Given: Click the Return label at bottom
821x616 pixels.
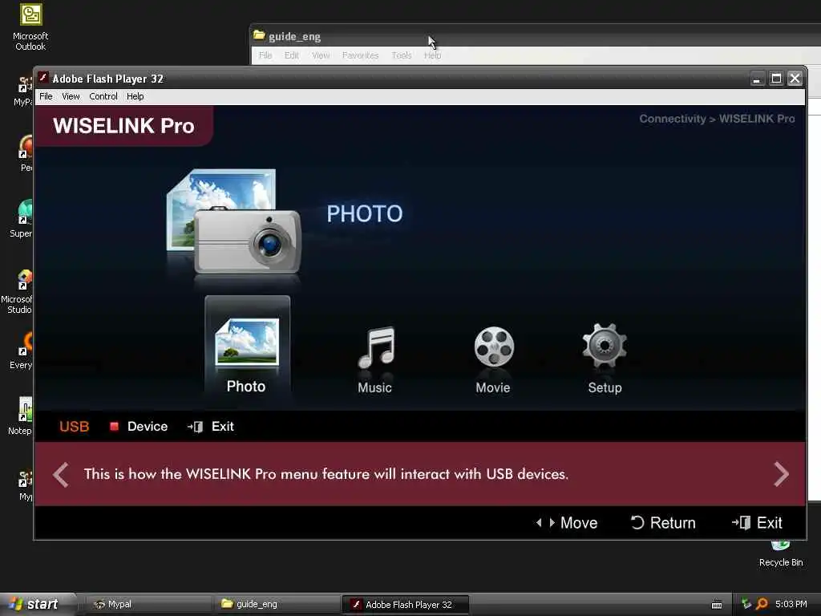Looking at the screenshot, I should pyautogui.click(x=673, y=523).
